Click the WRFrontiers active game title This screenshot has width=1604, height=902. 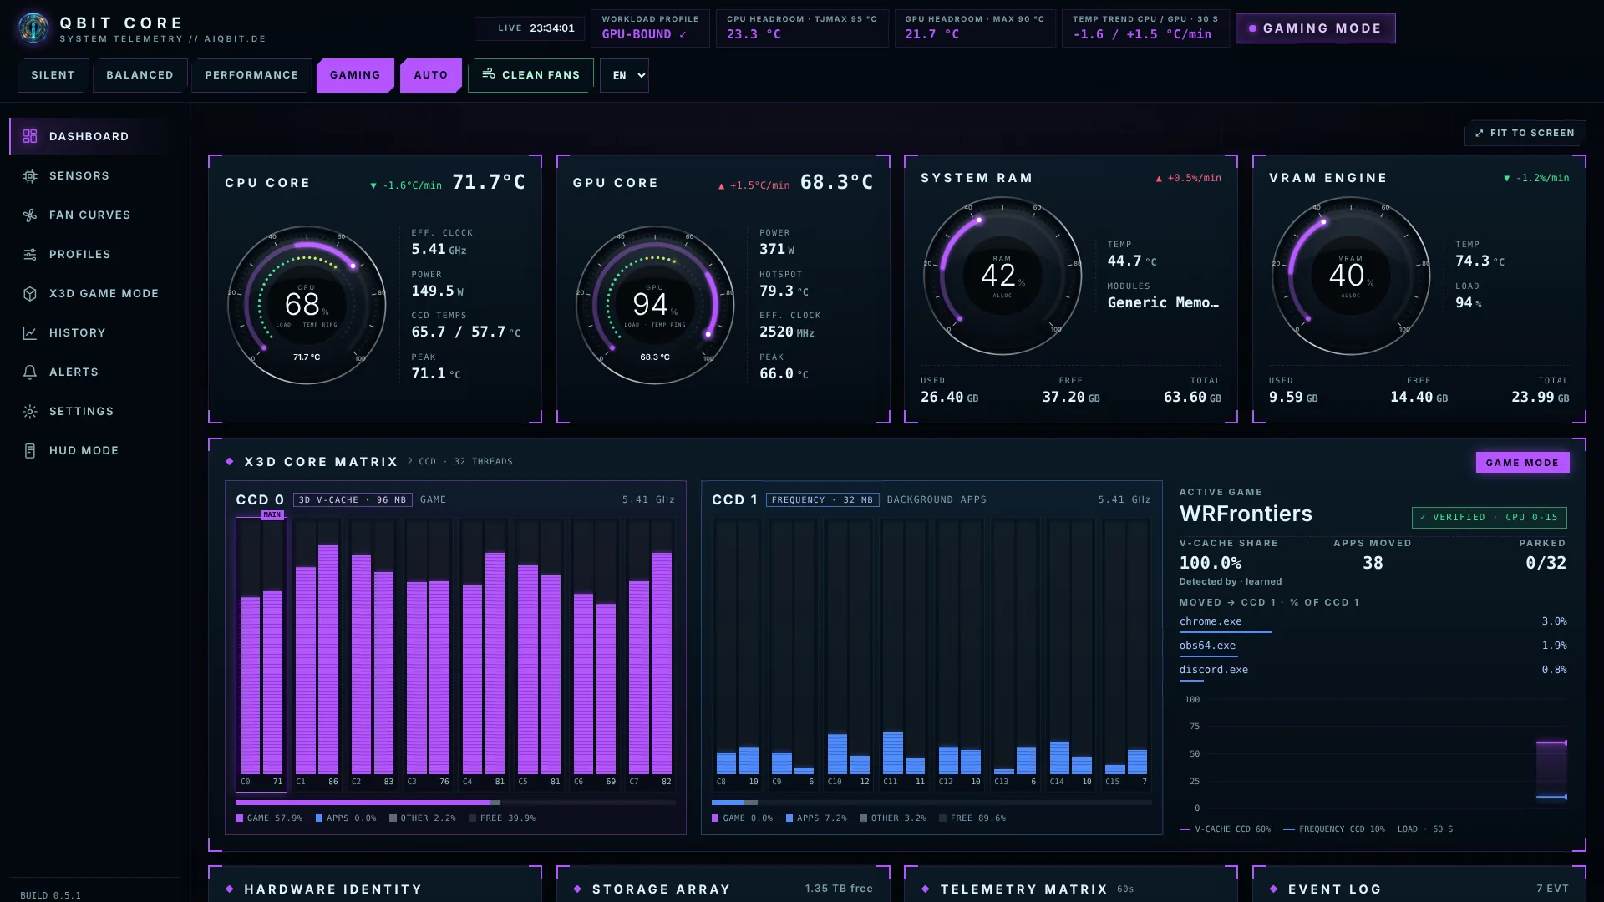(1246, 514)
